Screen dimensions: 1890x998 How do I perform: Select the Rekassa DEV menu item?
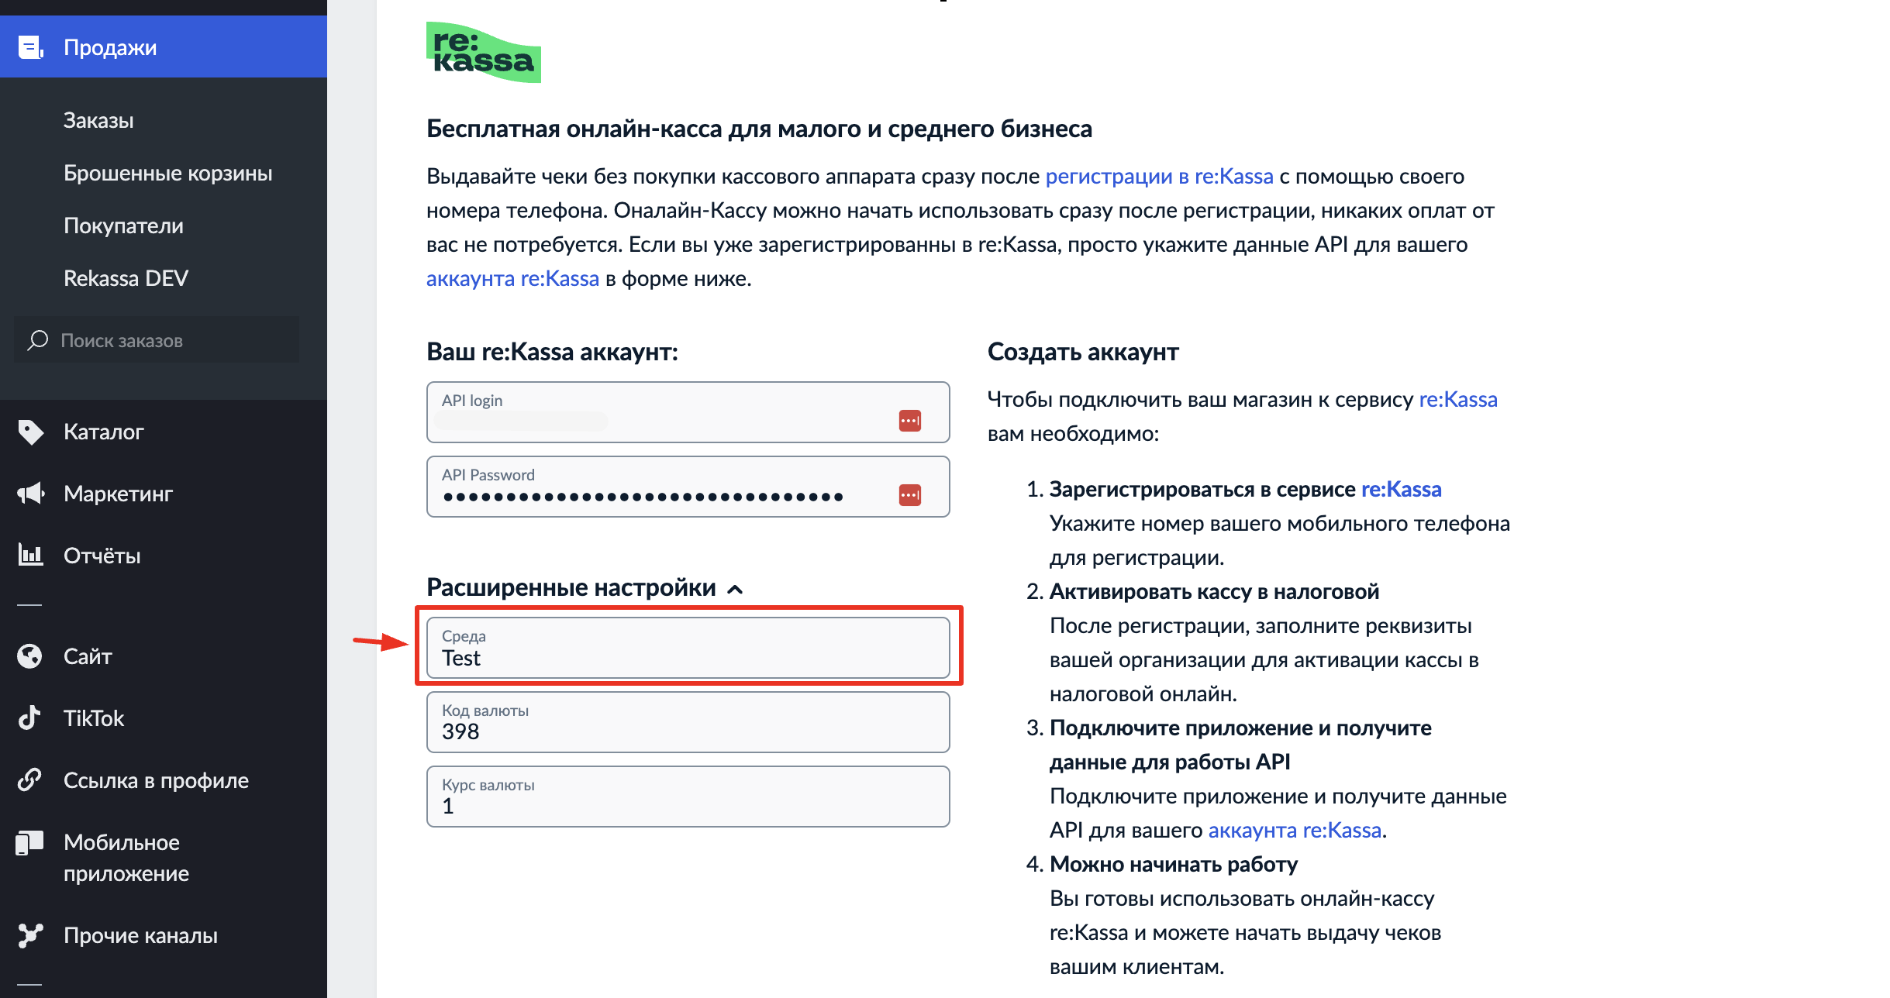pyautogui.click(x=126, y=279)
